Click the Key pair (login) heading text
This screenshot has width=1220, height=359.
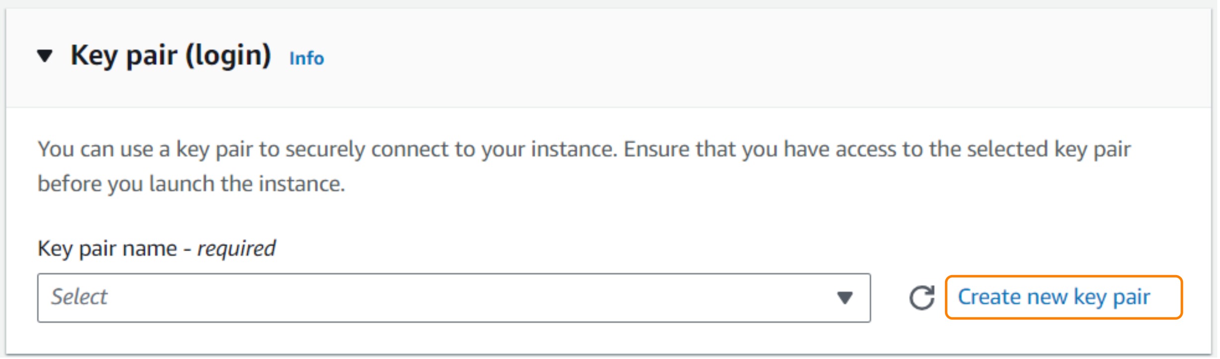[x=171, y=56]
